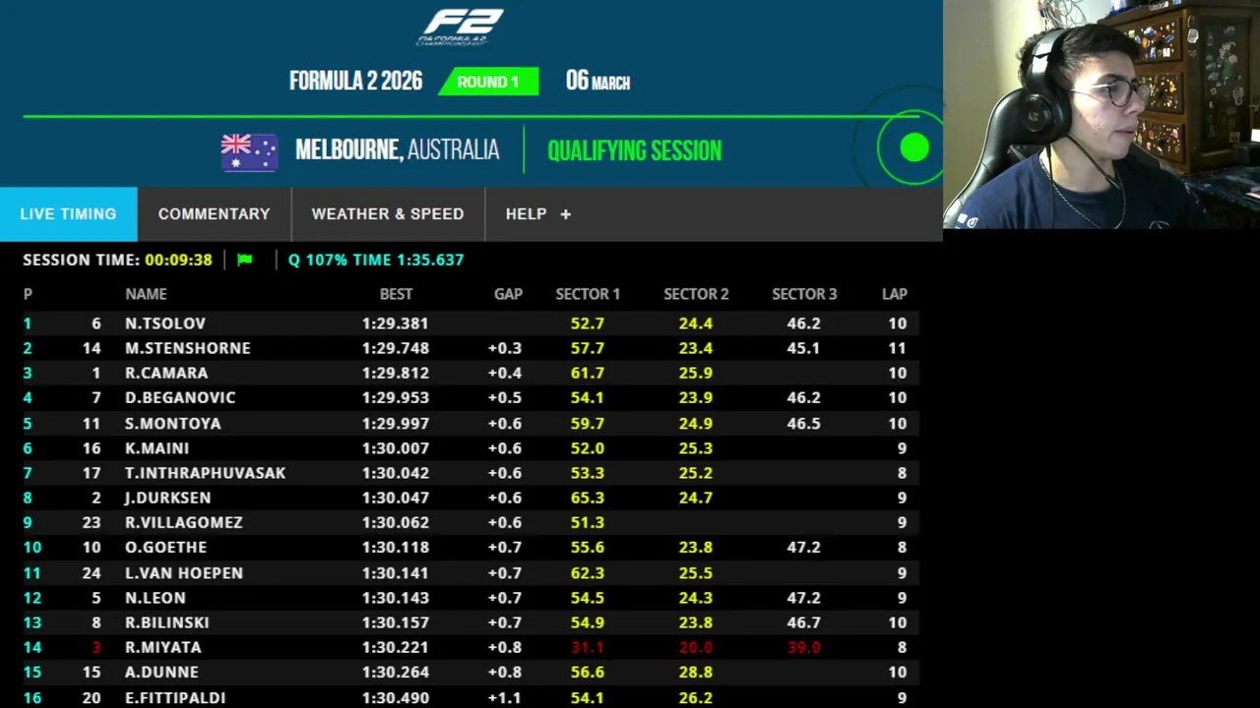Select driver D.BEGANOVIC

(180, 397)
